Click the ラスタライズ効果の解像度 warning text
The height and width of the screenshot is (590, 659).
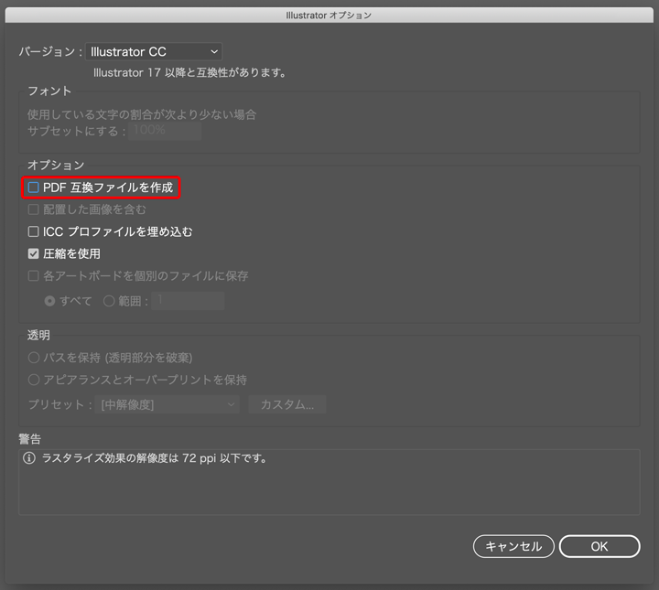(x=155, y=458)
